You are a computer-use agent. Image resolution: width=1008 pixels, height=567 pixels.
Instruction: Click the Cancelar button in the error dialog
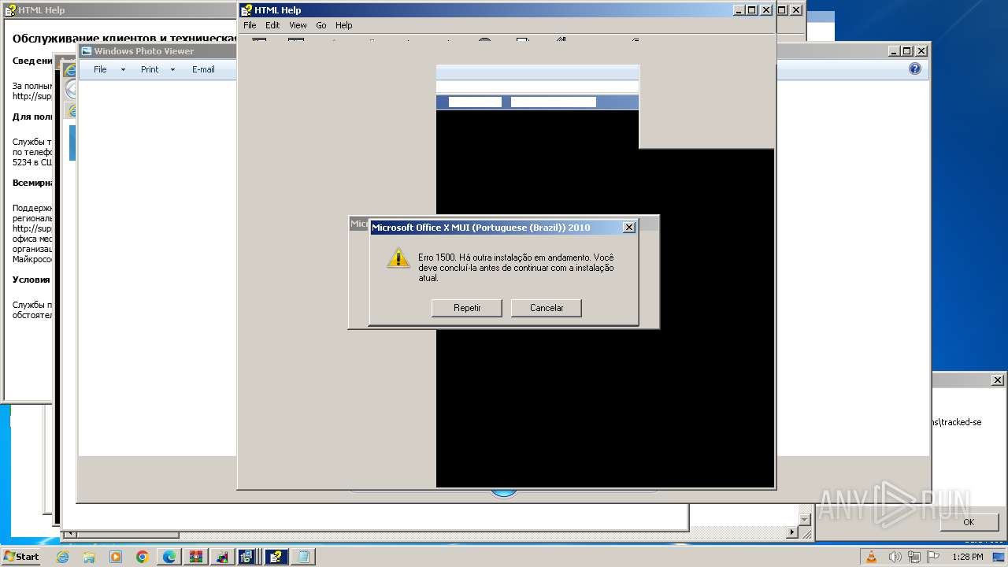pyautogui.click(x=547, y=308)
